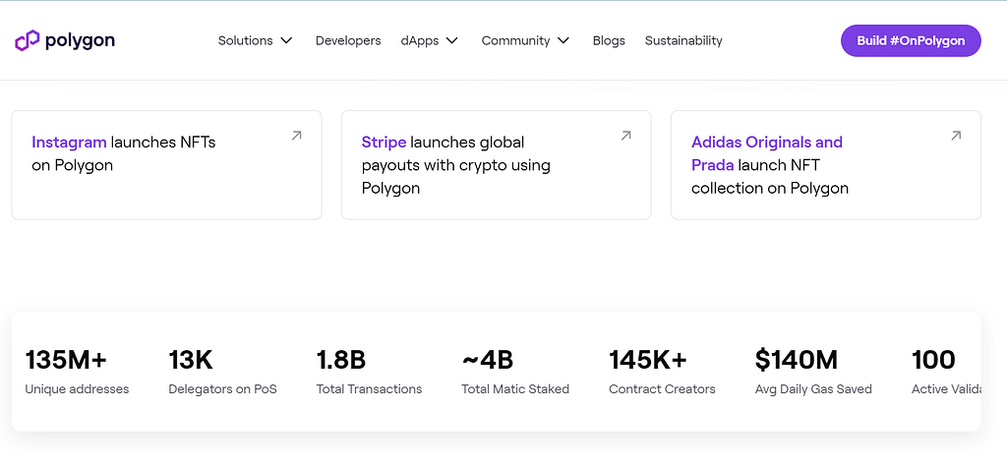Click the Polygon logo icon
1007x466 pixels.
click(x=28, y=40)
